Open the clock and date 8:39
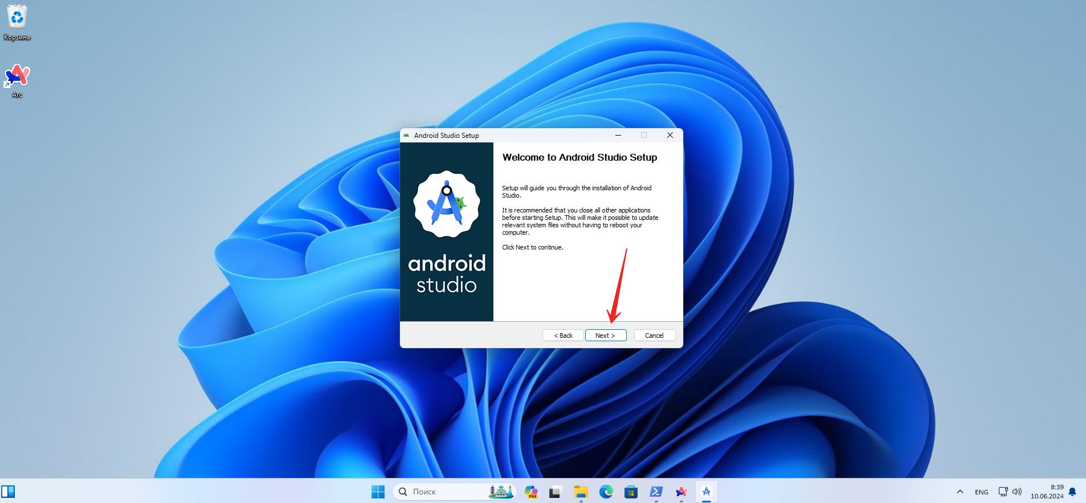Viewport: 1086px width, 503px height. click(x=1047, y=492)
